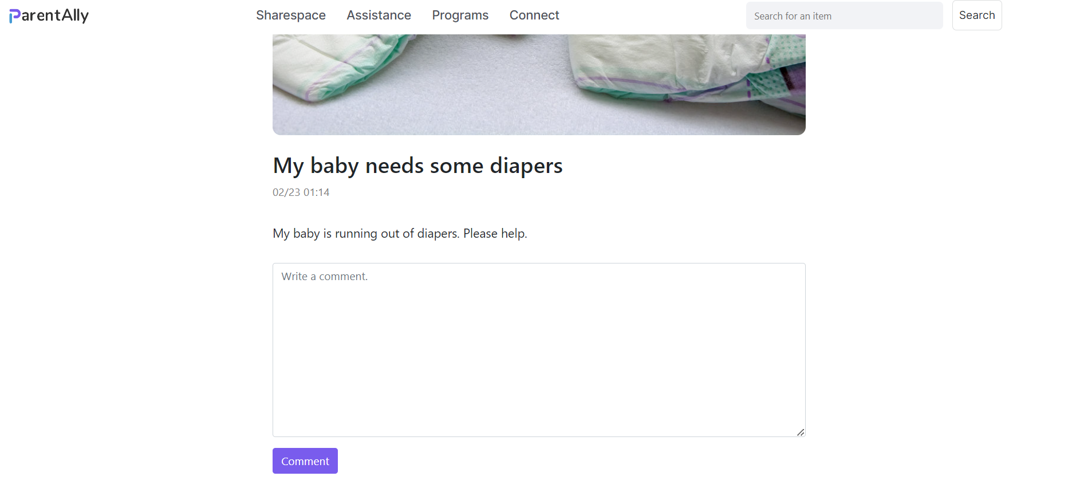The width and height of the screenshot is (1072, 480).
Task: Click the ParentAlly logo
Action: point(49,15)
